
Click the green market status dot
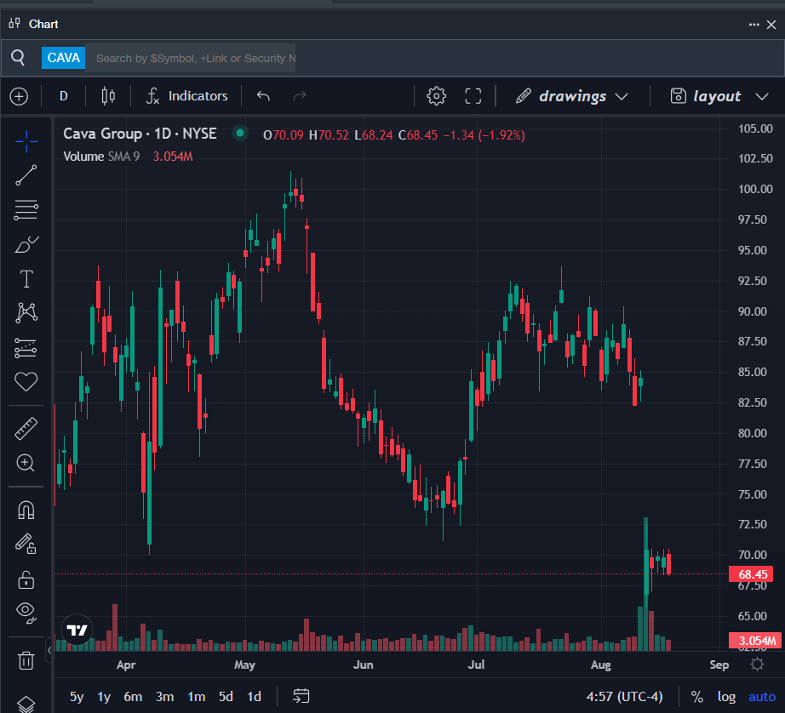[240, 133]
